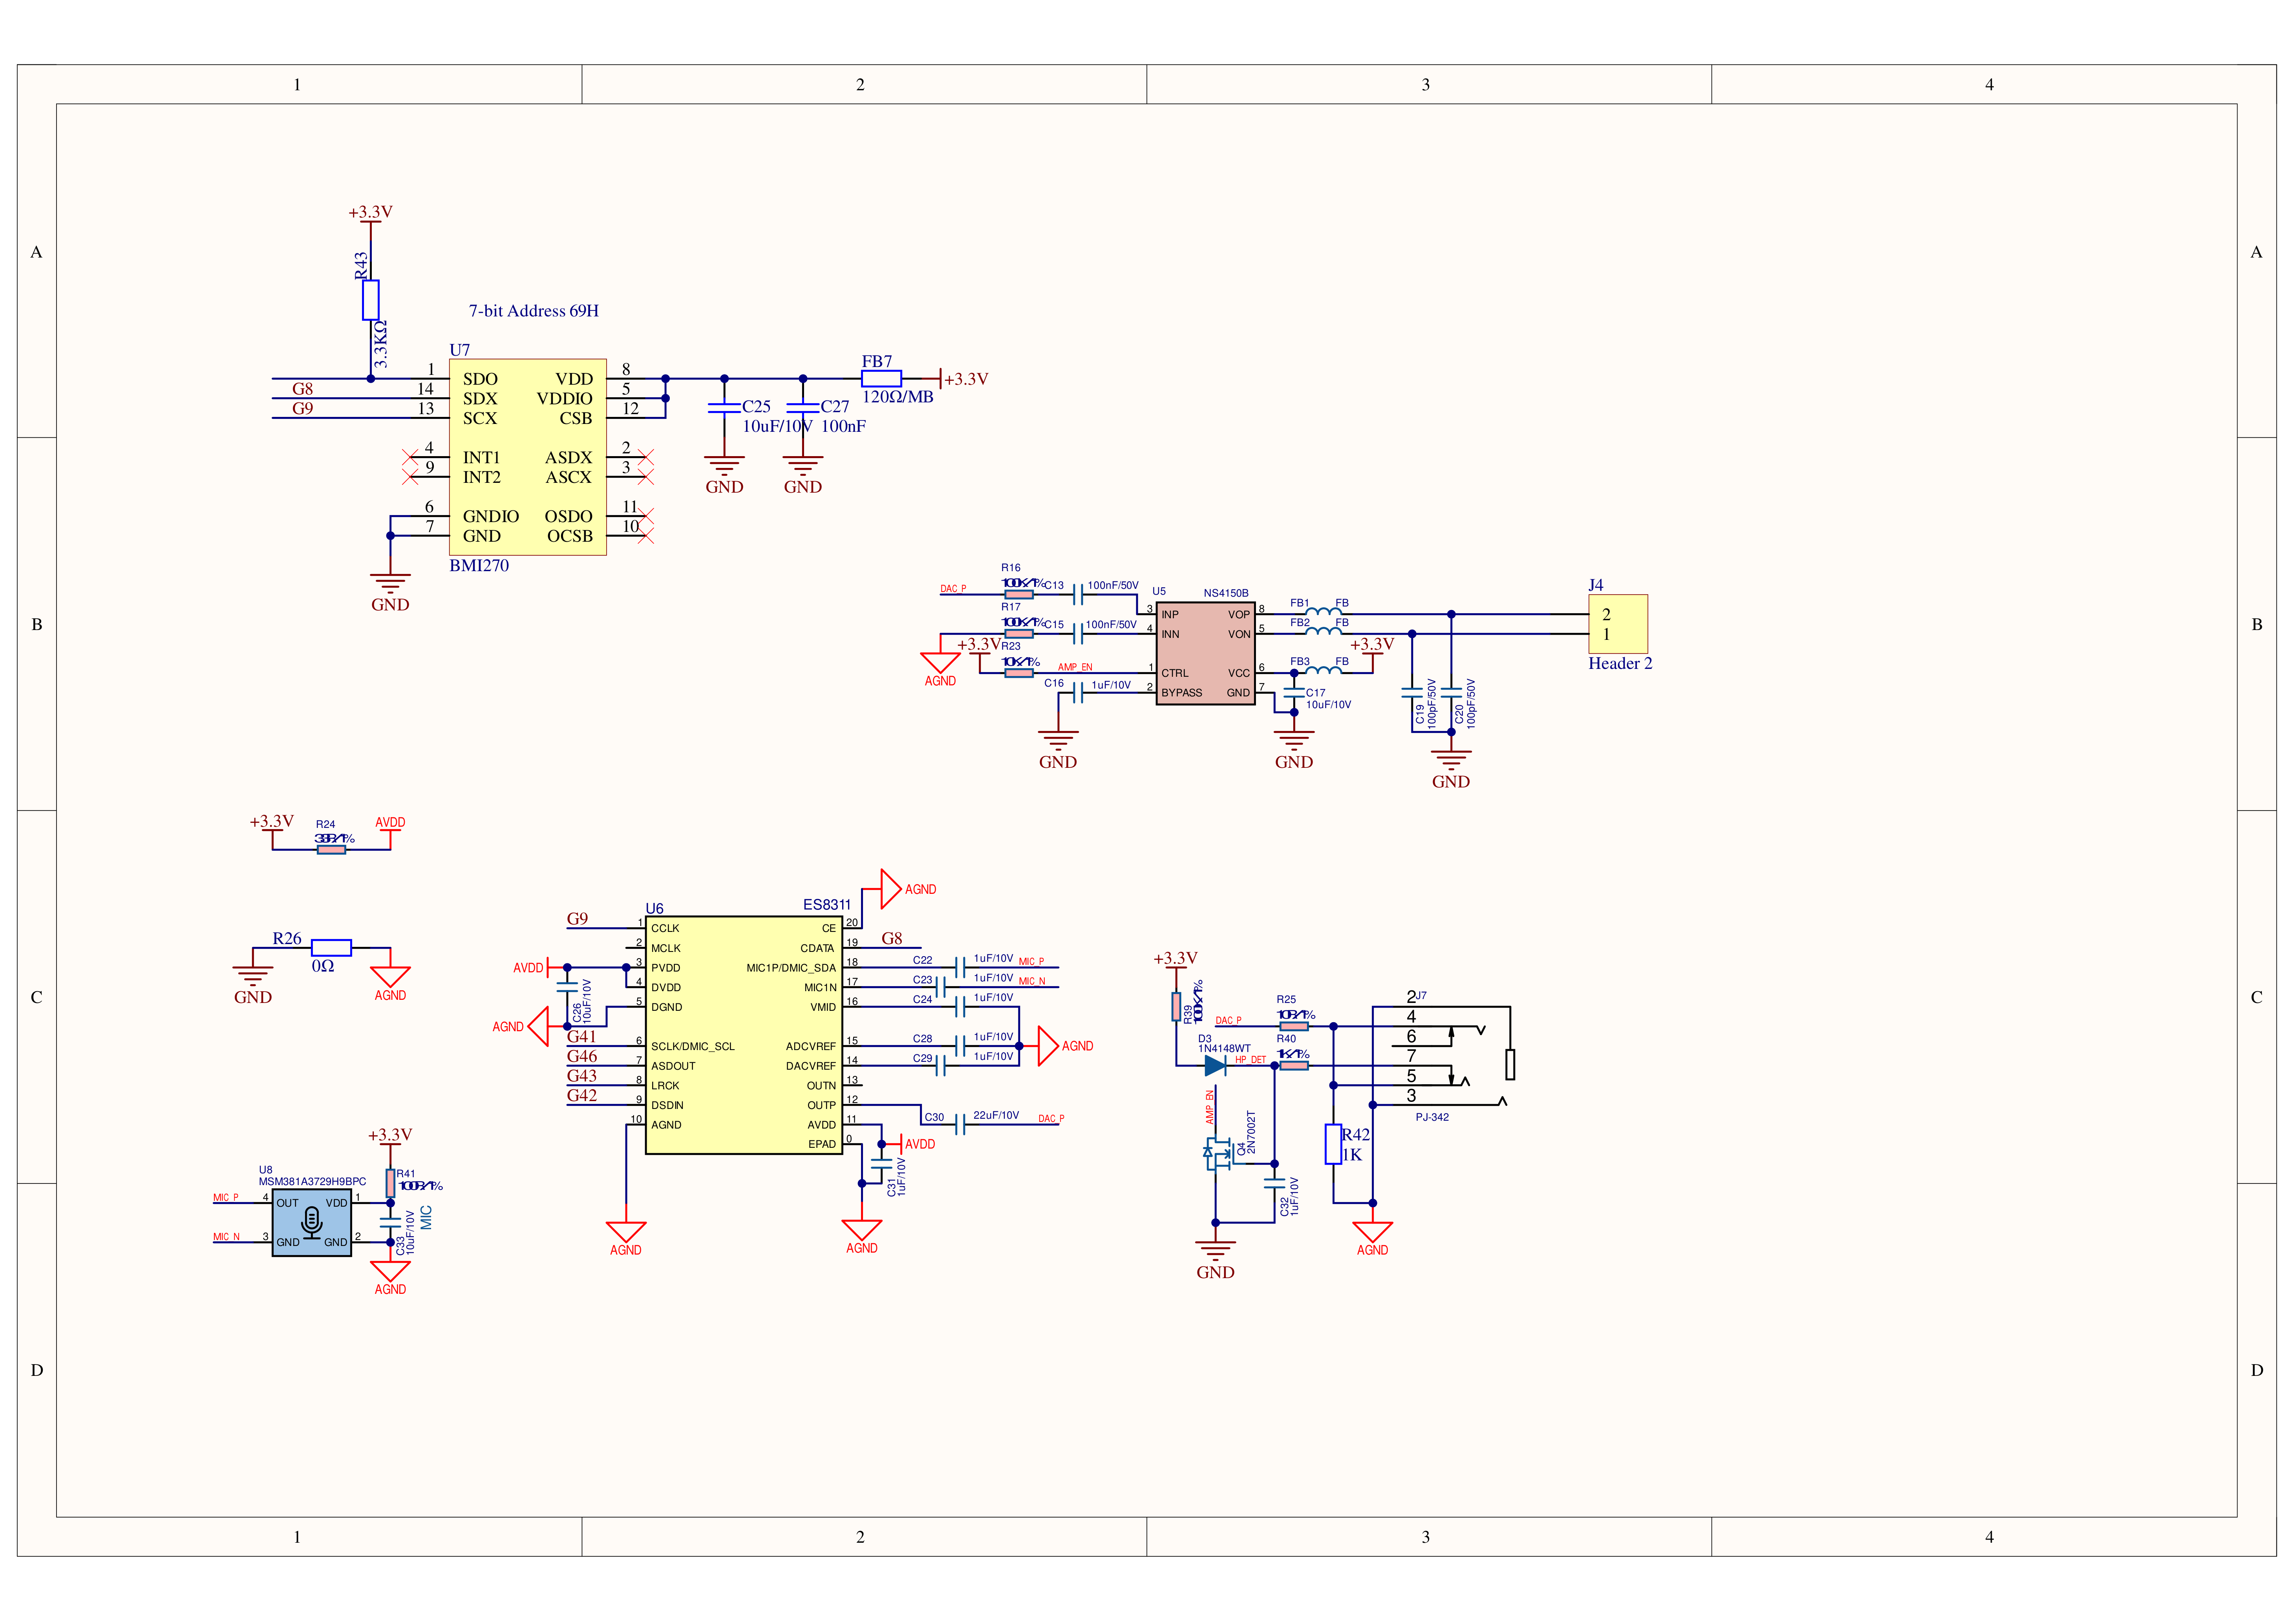Select the Q4 MOSFET symbol
Image resolution: width=2296 pixels, height=1622 pixels.
[1218, 1154]
